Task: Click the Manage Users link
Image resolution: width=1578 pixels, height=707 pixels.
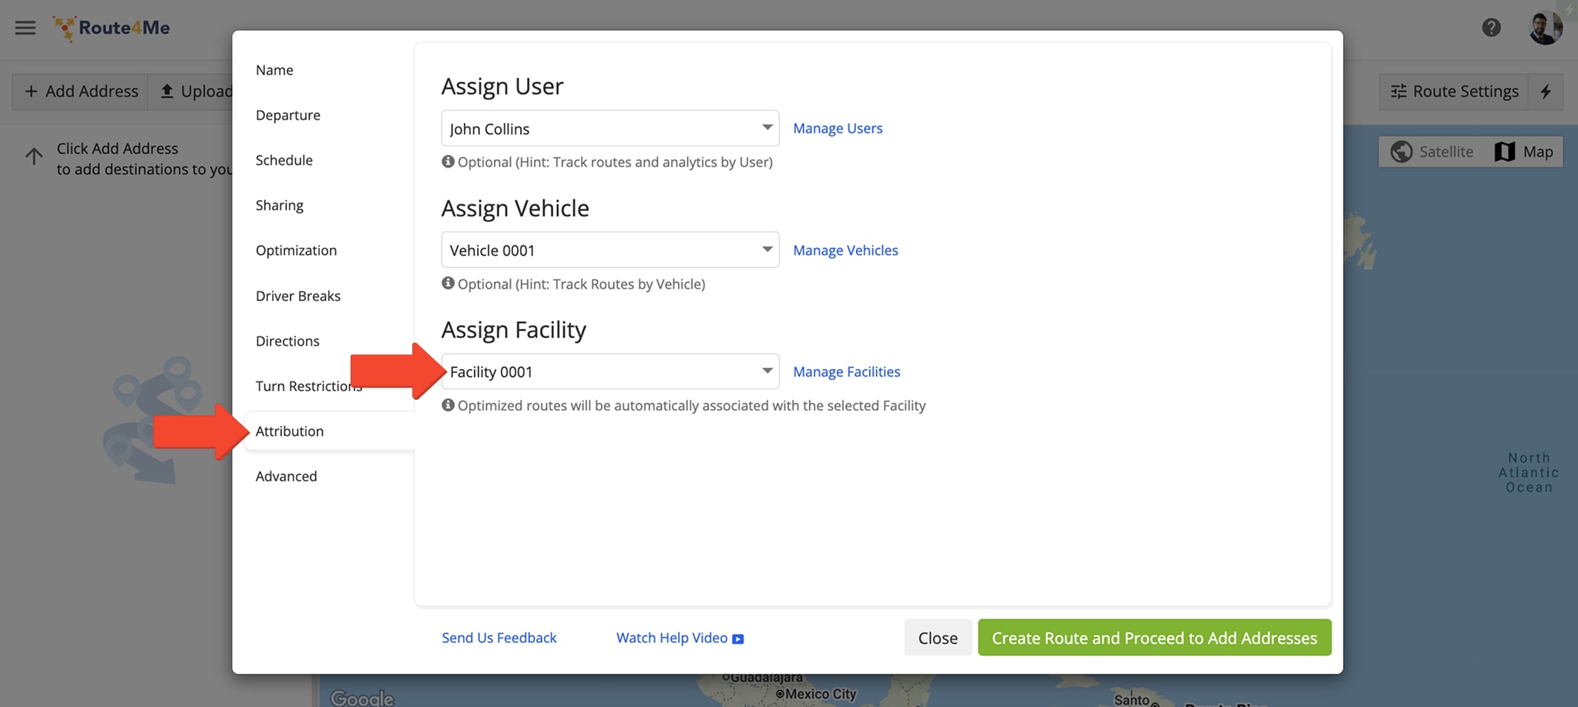Action: pyautogui.click(x=838, y=129)
